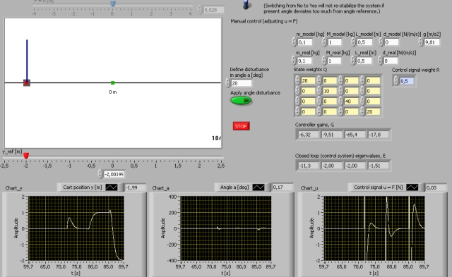
Task: Click the Control signal weight R stepper
Action: point(395,81)
